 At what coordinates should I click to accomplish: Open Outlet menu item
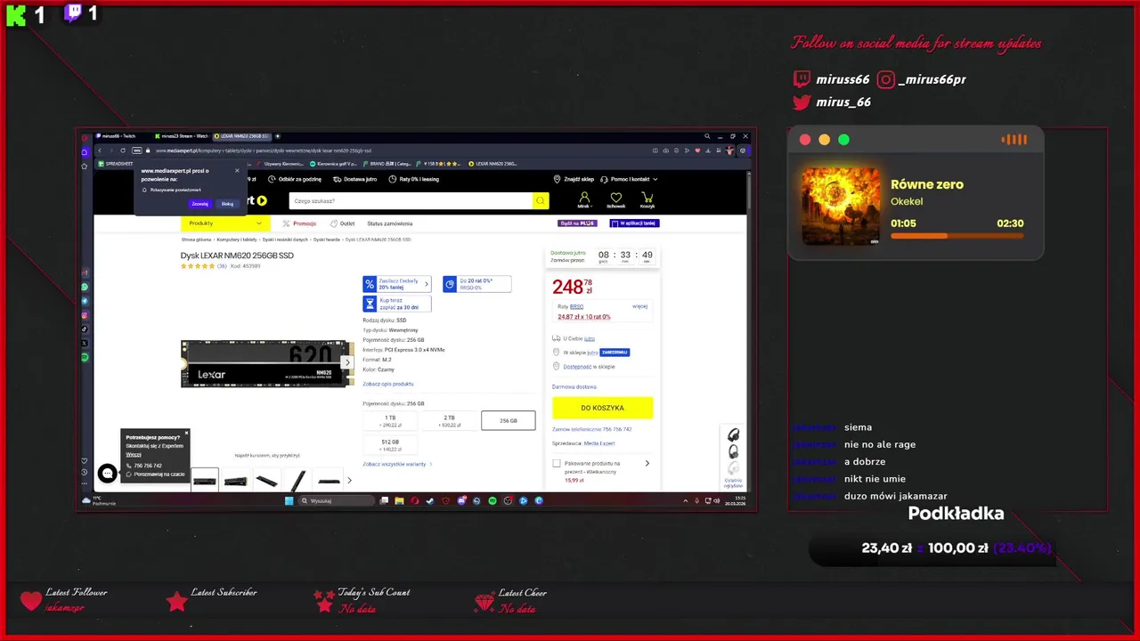(343, 223)
